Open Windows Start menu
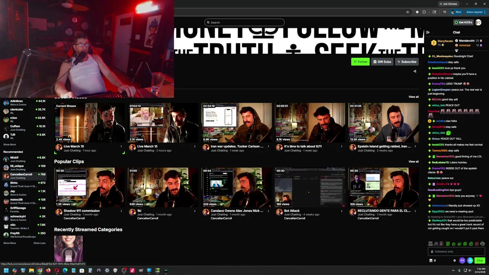 coord(6,270)
